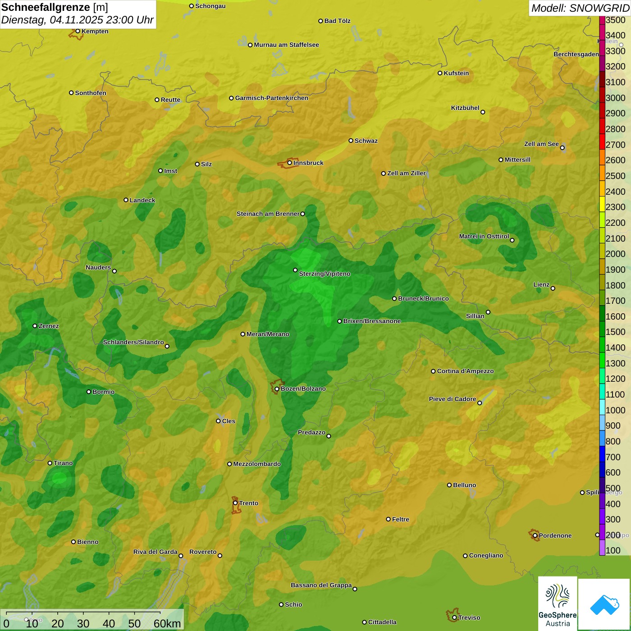The image size is (631, 631).
Task: Click the Nauders label
Action: (x=98, y=267)
